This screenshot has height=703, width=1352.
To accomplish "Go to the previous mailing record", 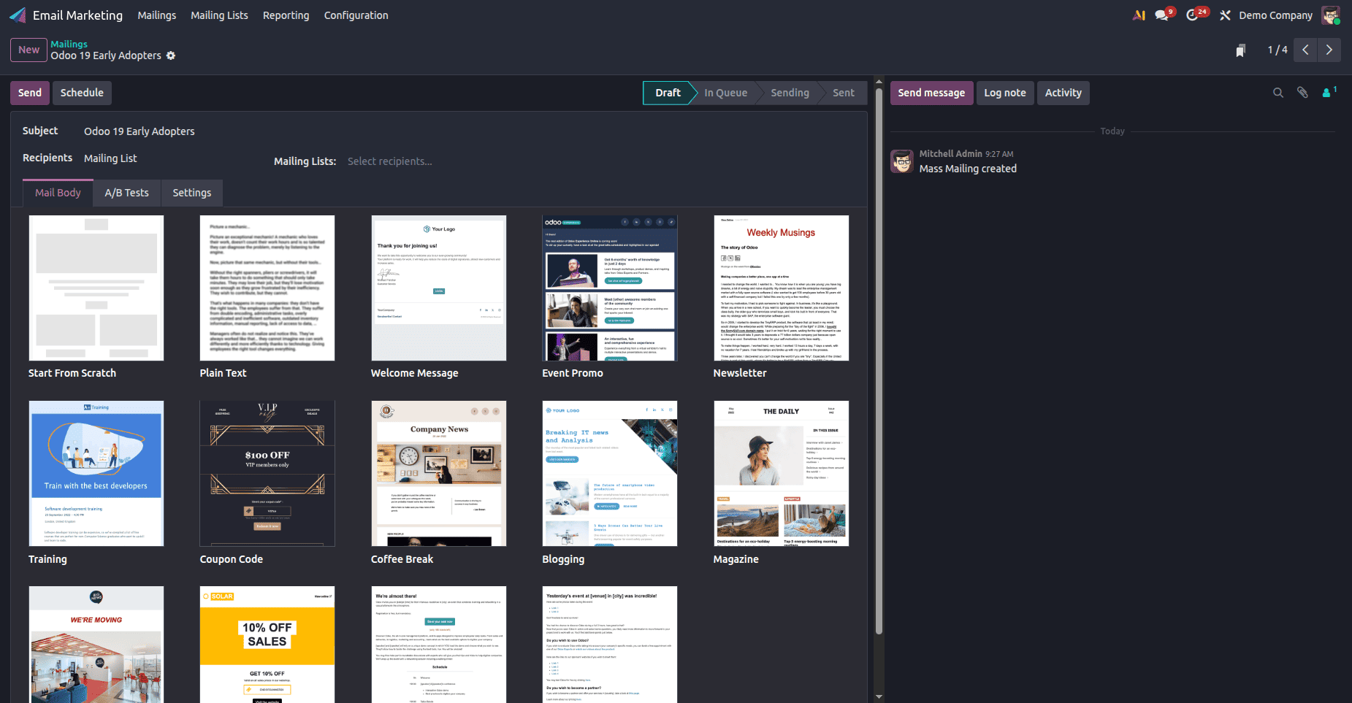I will (x=1305, y=50).
